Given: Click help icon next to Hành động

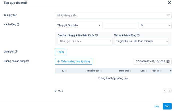Looking at the screenshot, I should 18,25.
